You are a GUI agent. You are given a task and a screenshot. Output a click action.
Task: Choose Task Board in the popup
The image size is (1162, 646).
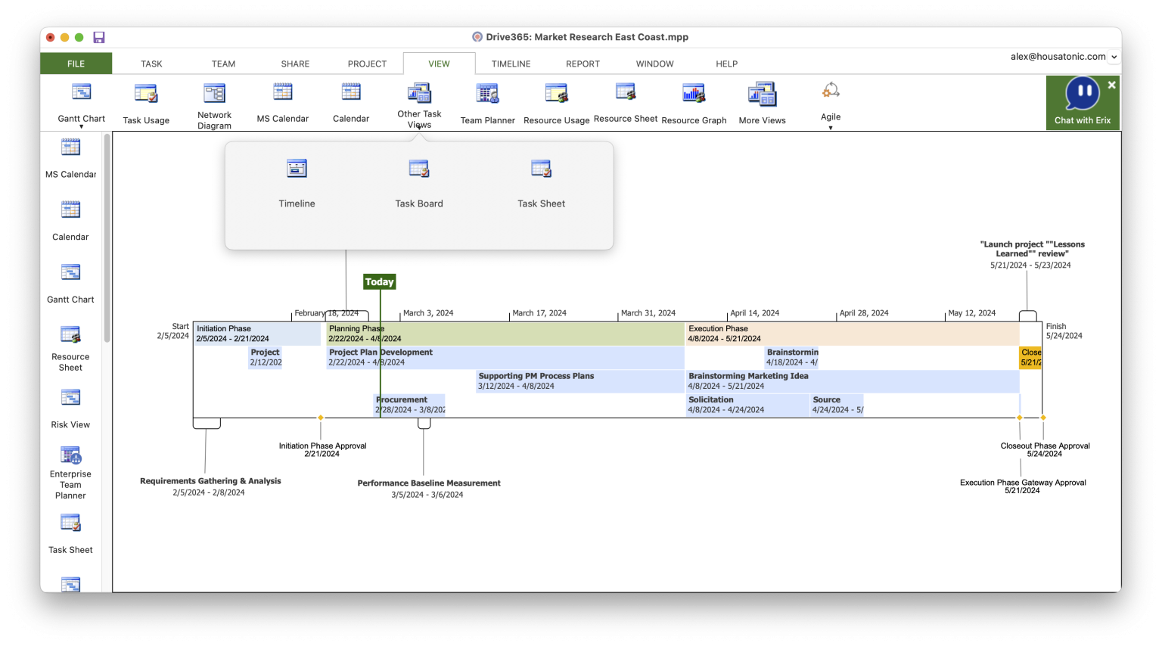click(419, 182)
